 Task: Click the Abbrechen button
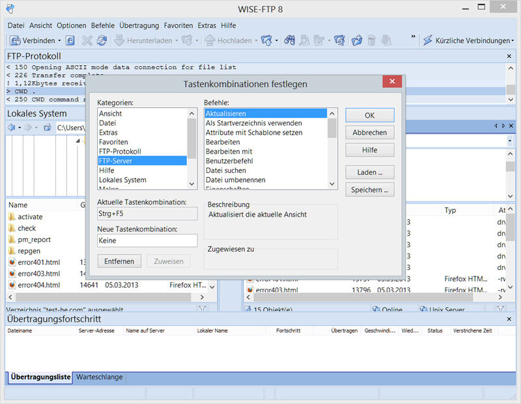click(x=370, y=133)
